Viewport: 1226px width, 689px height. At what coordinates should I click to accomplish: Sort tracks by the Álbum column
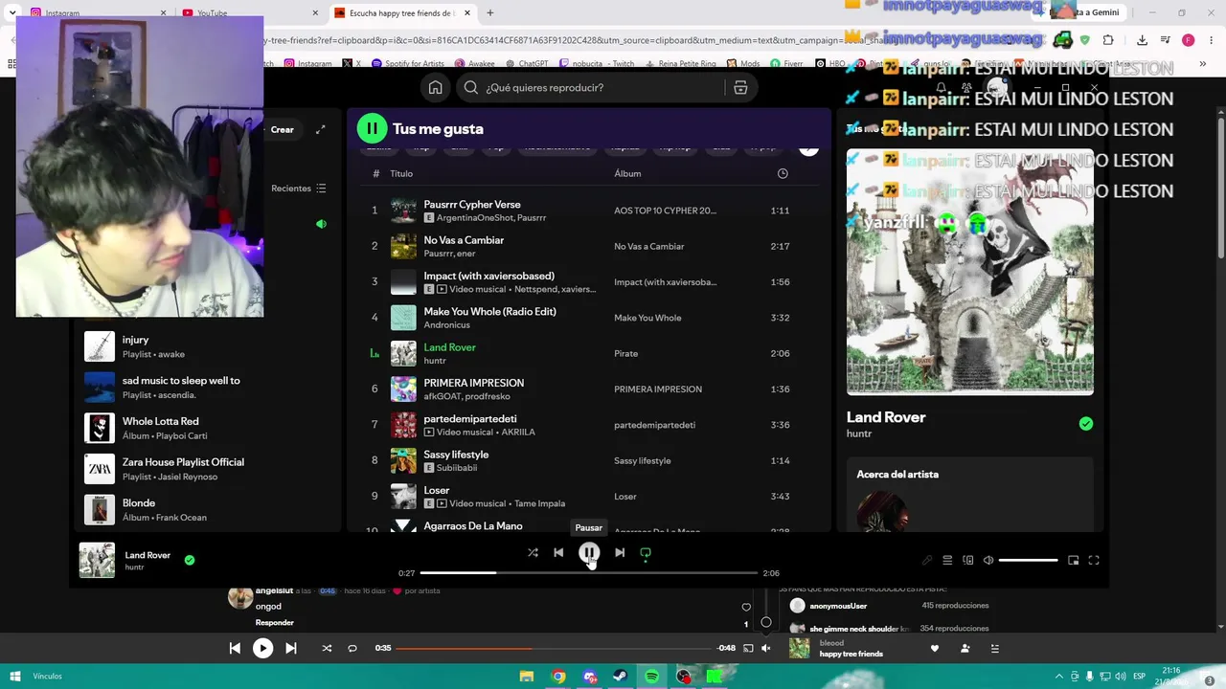tap(627, 173)
